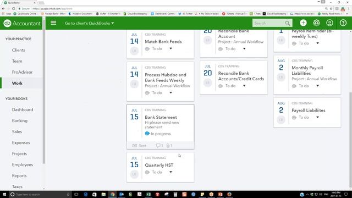
Task: Click assignee avatar on Quarterly HST card
Action: (134, 174)
